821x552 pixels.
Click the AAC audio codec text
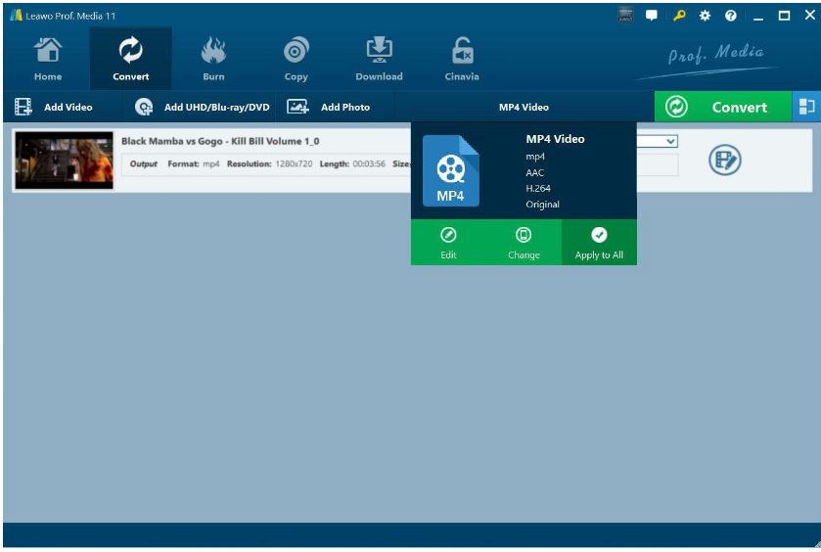534,173
